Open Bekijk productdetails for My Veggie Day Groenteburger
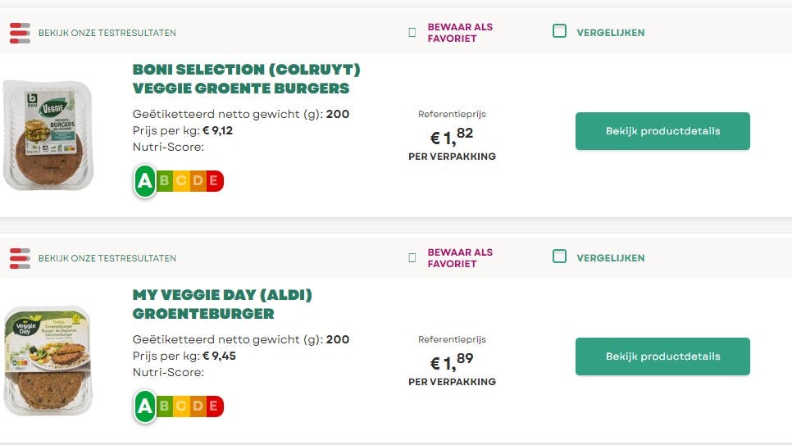This screenshot has width=792, height=445. [662, 356]
